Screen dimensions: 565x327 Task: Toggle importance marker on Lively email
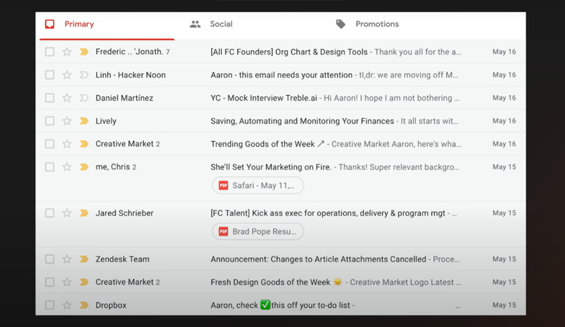tap(84, 121)
